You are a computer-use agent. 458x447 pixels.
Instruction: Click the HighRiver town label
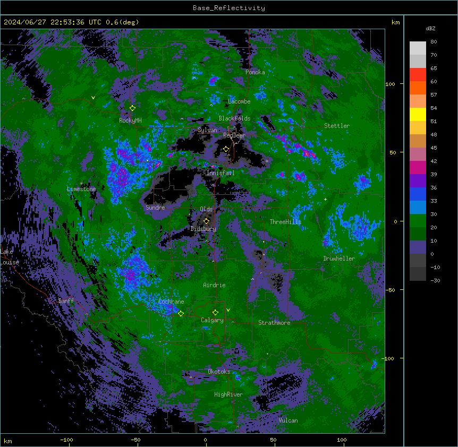pyautogui.click(x=228, y=394)
